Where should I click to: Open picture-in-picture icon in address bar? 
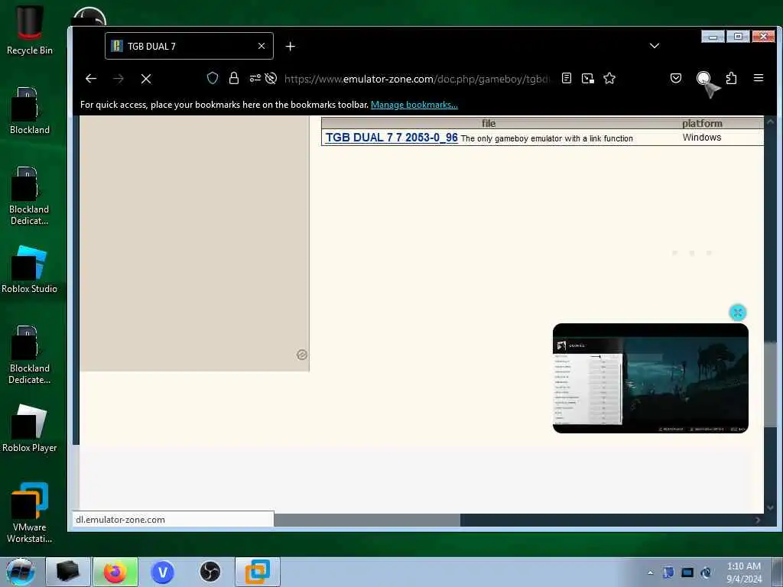point(588,78)
